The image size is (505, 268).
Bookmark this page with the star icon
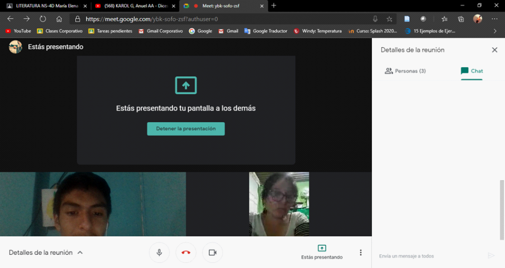coord(389,19)
